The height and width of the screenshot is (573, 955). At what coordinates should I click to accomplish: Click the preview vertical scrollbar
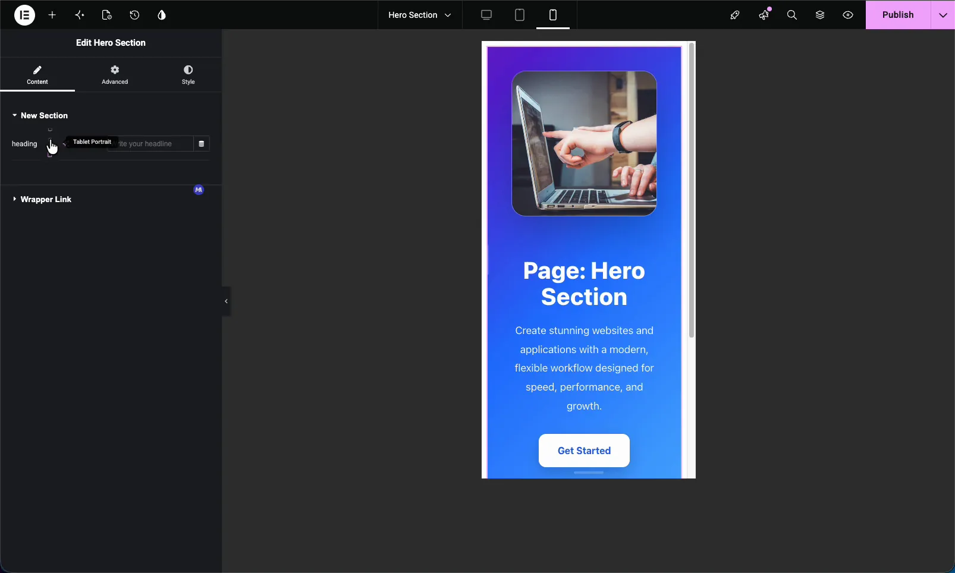tap(691, 190)
